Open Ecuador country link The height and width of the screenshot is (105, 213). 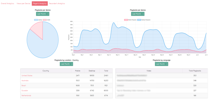(25, 91)
